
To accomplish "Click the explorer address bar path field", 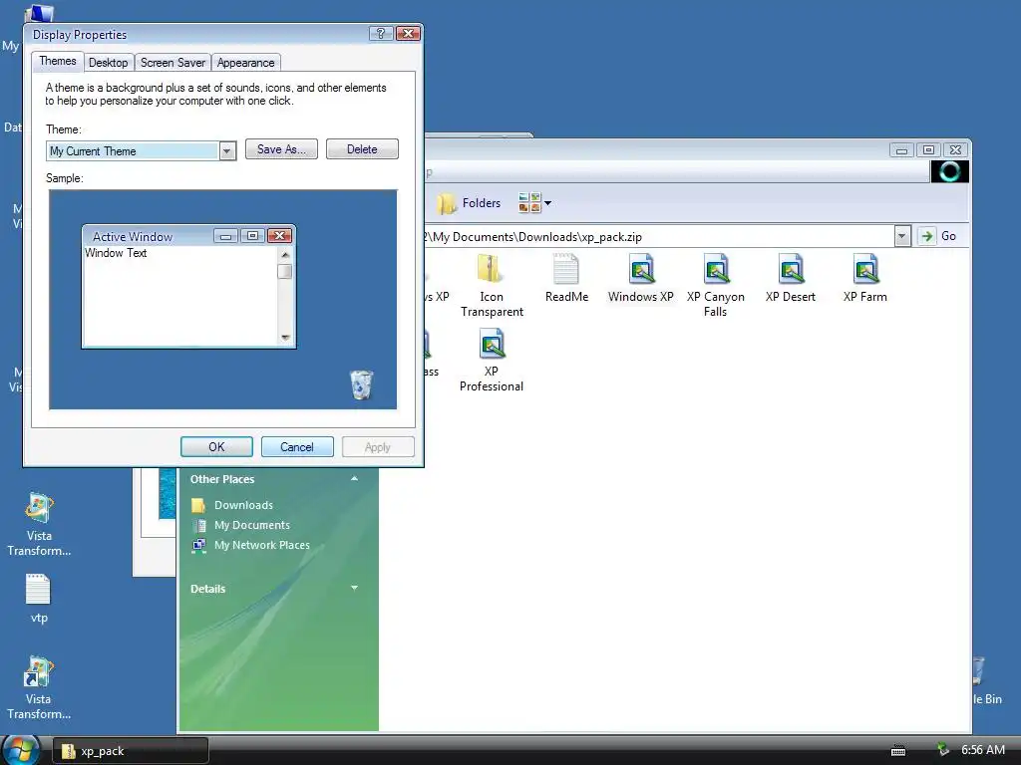I will click(x=659, y=237).
